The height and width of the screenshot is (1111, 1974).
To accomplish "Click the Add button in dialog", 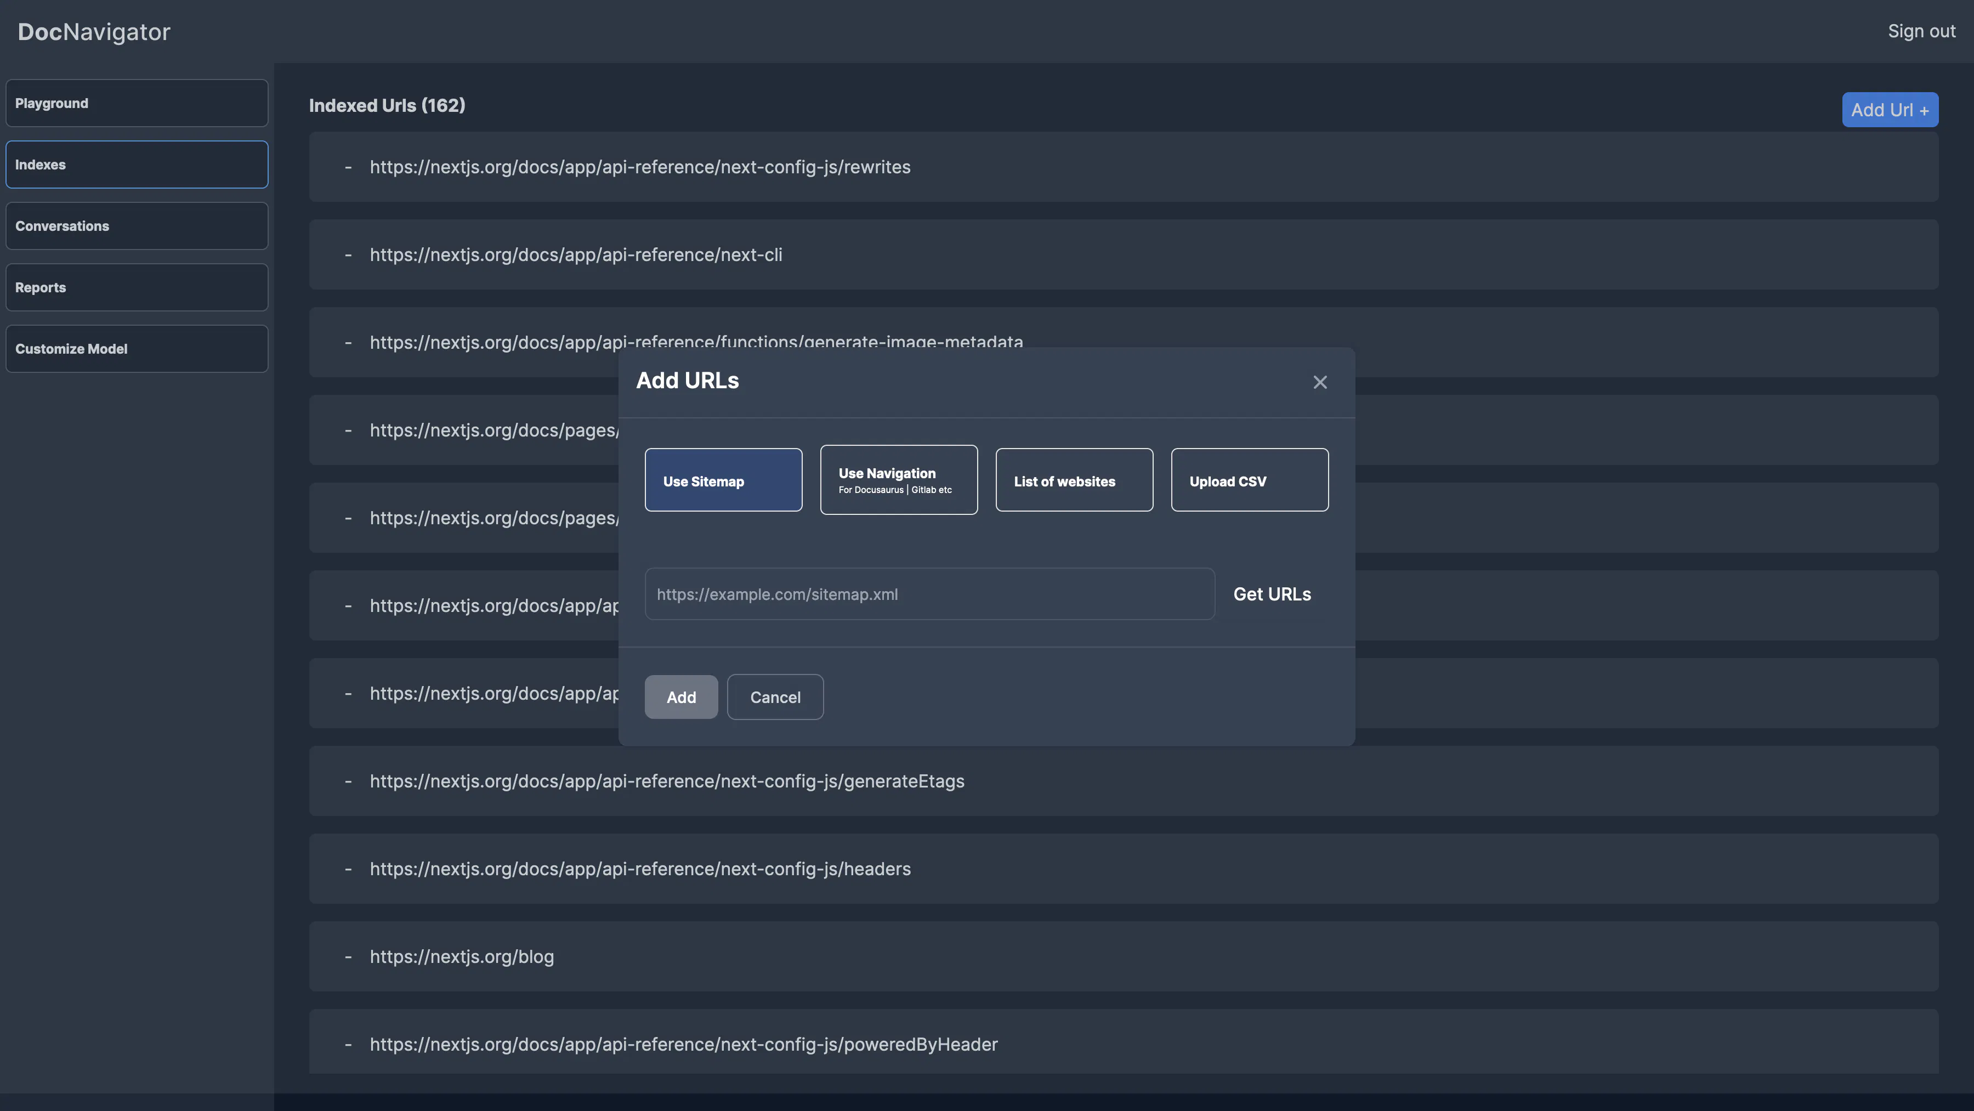I will coord(681,696).
